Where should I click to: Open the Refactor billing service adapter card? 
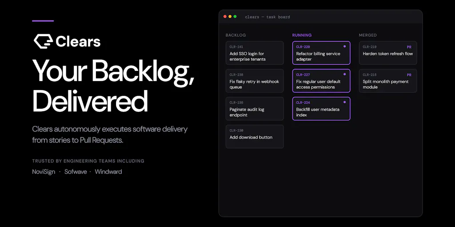tap(321, 53)
